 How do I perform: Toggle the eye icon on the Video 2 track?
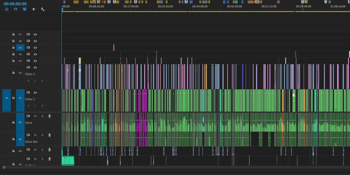(x=35, y=67)
